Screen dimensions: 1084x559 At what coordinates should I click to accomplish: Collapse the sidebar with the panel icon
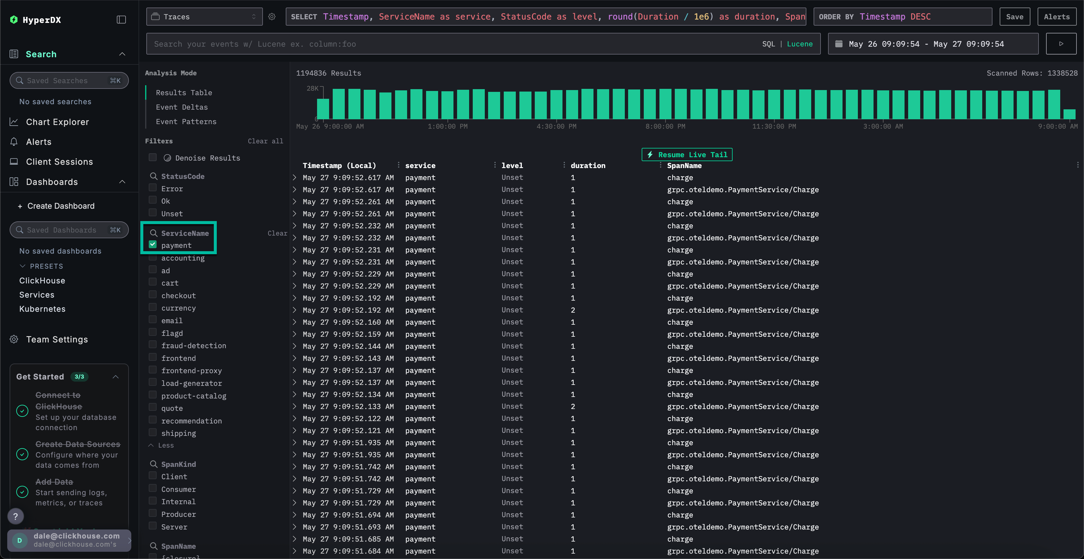click(121, 20)
